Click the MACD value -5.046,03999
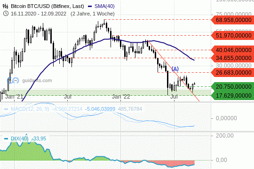The image size is (254, 169). point(100,109)
